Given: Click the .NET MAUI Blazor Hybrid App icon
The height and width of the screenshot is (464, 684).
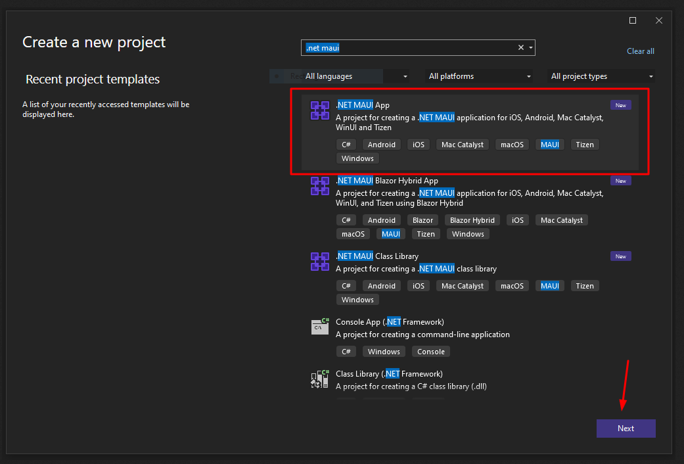Looking at the screenshot, I should click(320, 186).
